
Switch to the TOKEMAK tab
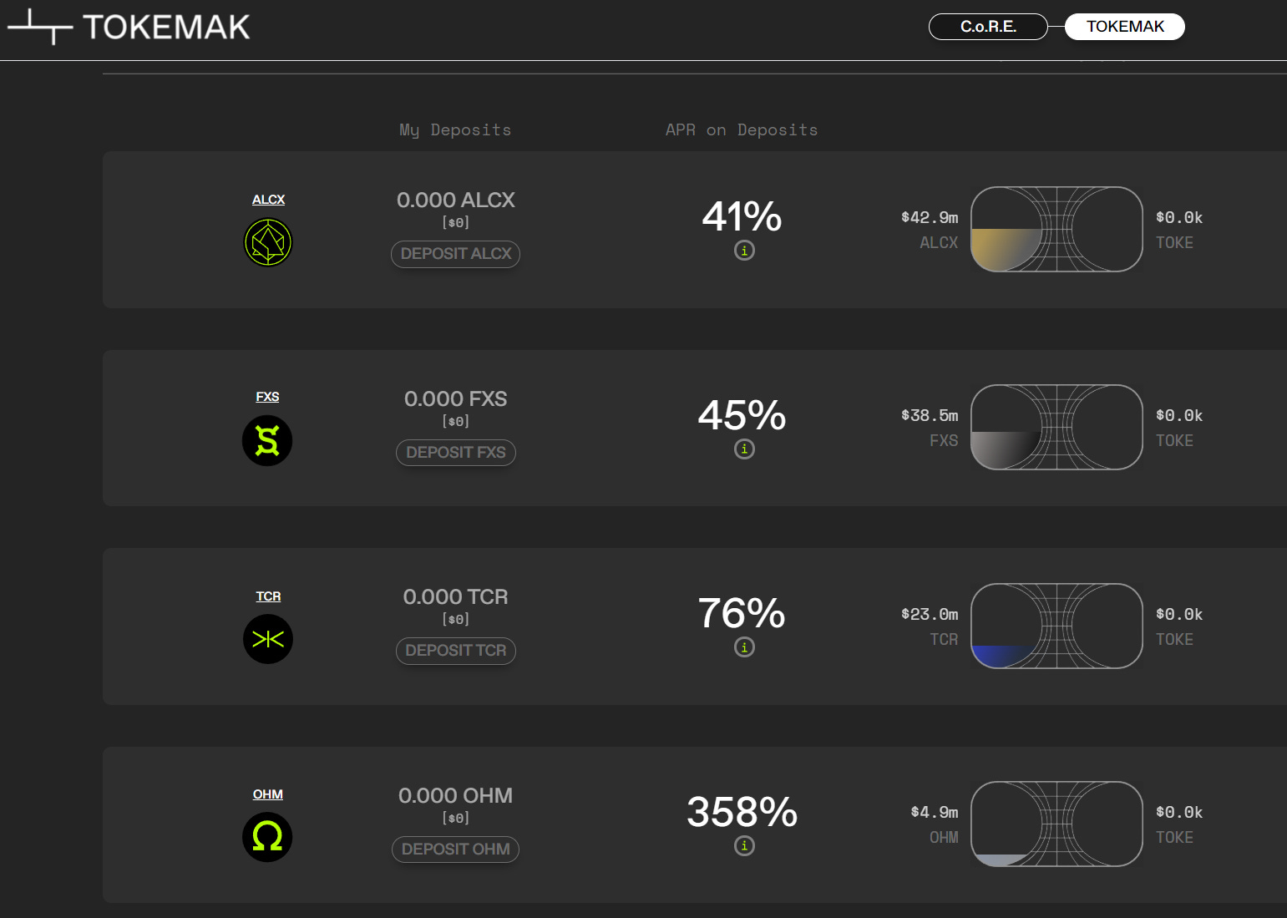coord(1124,26)
